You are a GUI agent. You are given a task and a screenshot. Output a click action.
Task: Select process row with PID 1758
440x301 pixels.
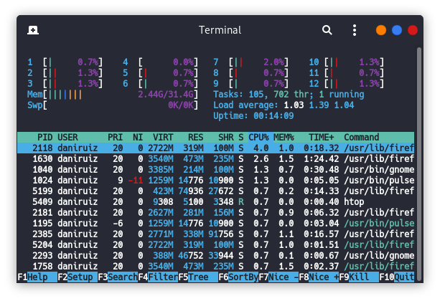215,267
